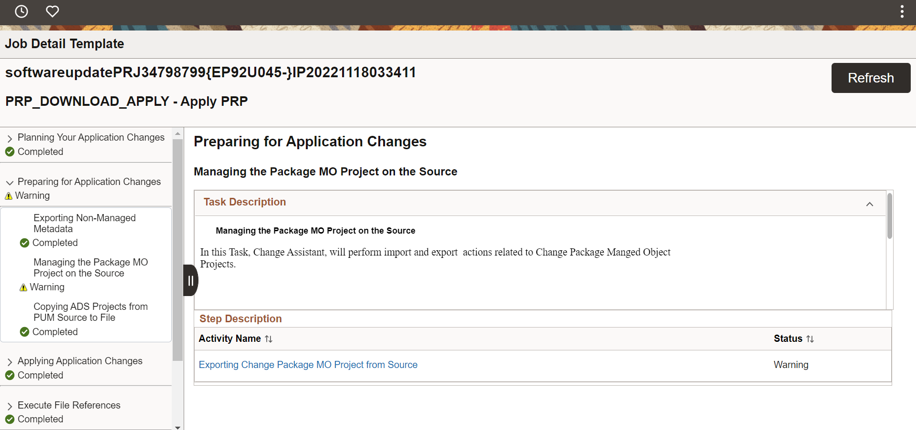
Task: Open the recently visited clock icon
Action: (x=21, y=11)
